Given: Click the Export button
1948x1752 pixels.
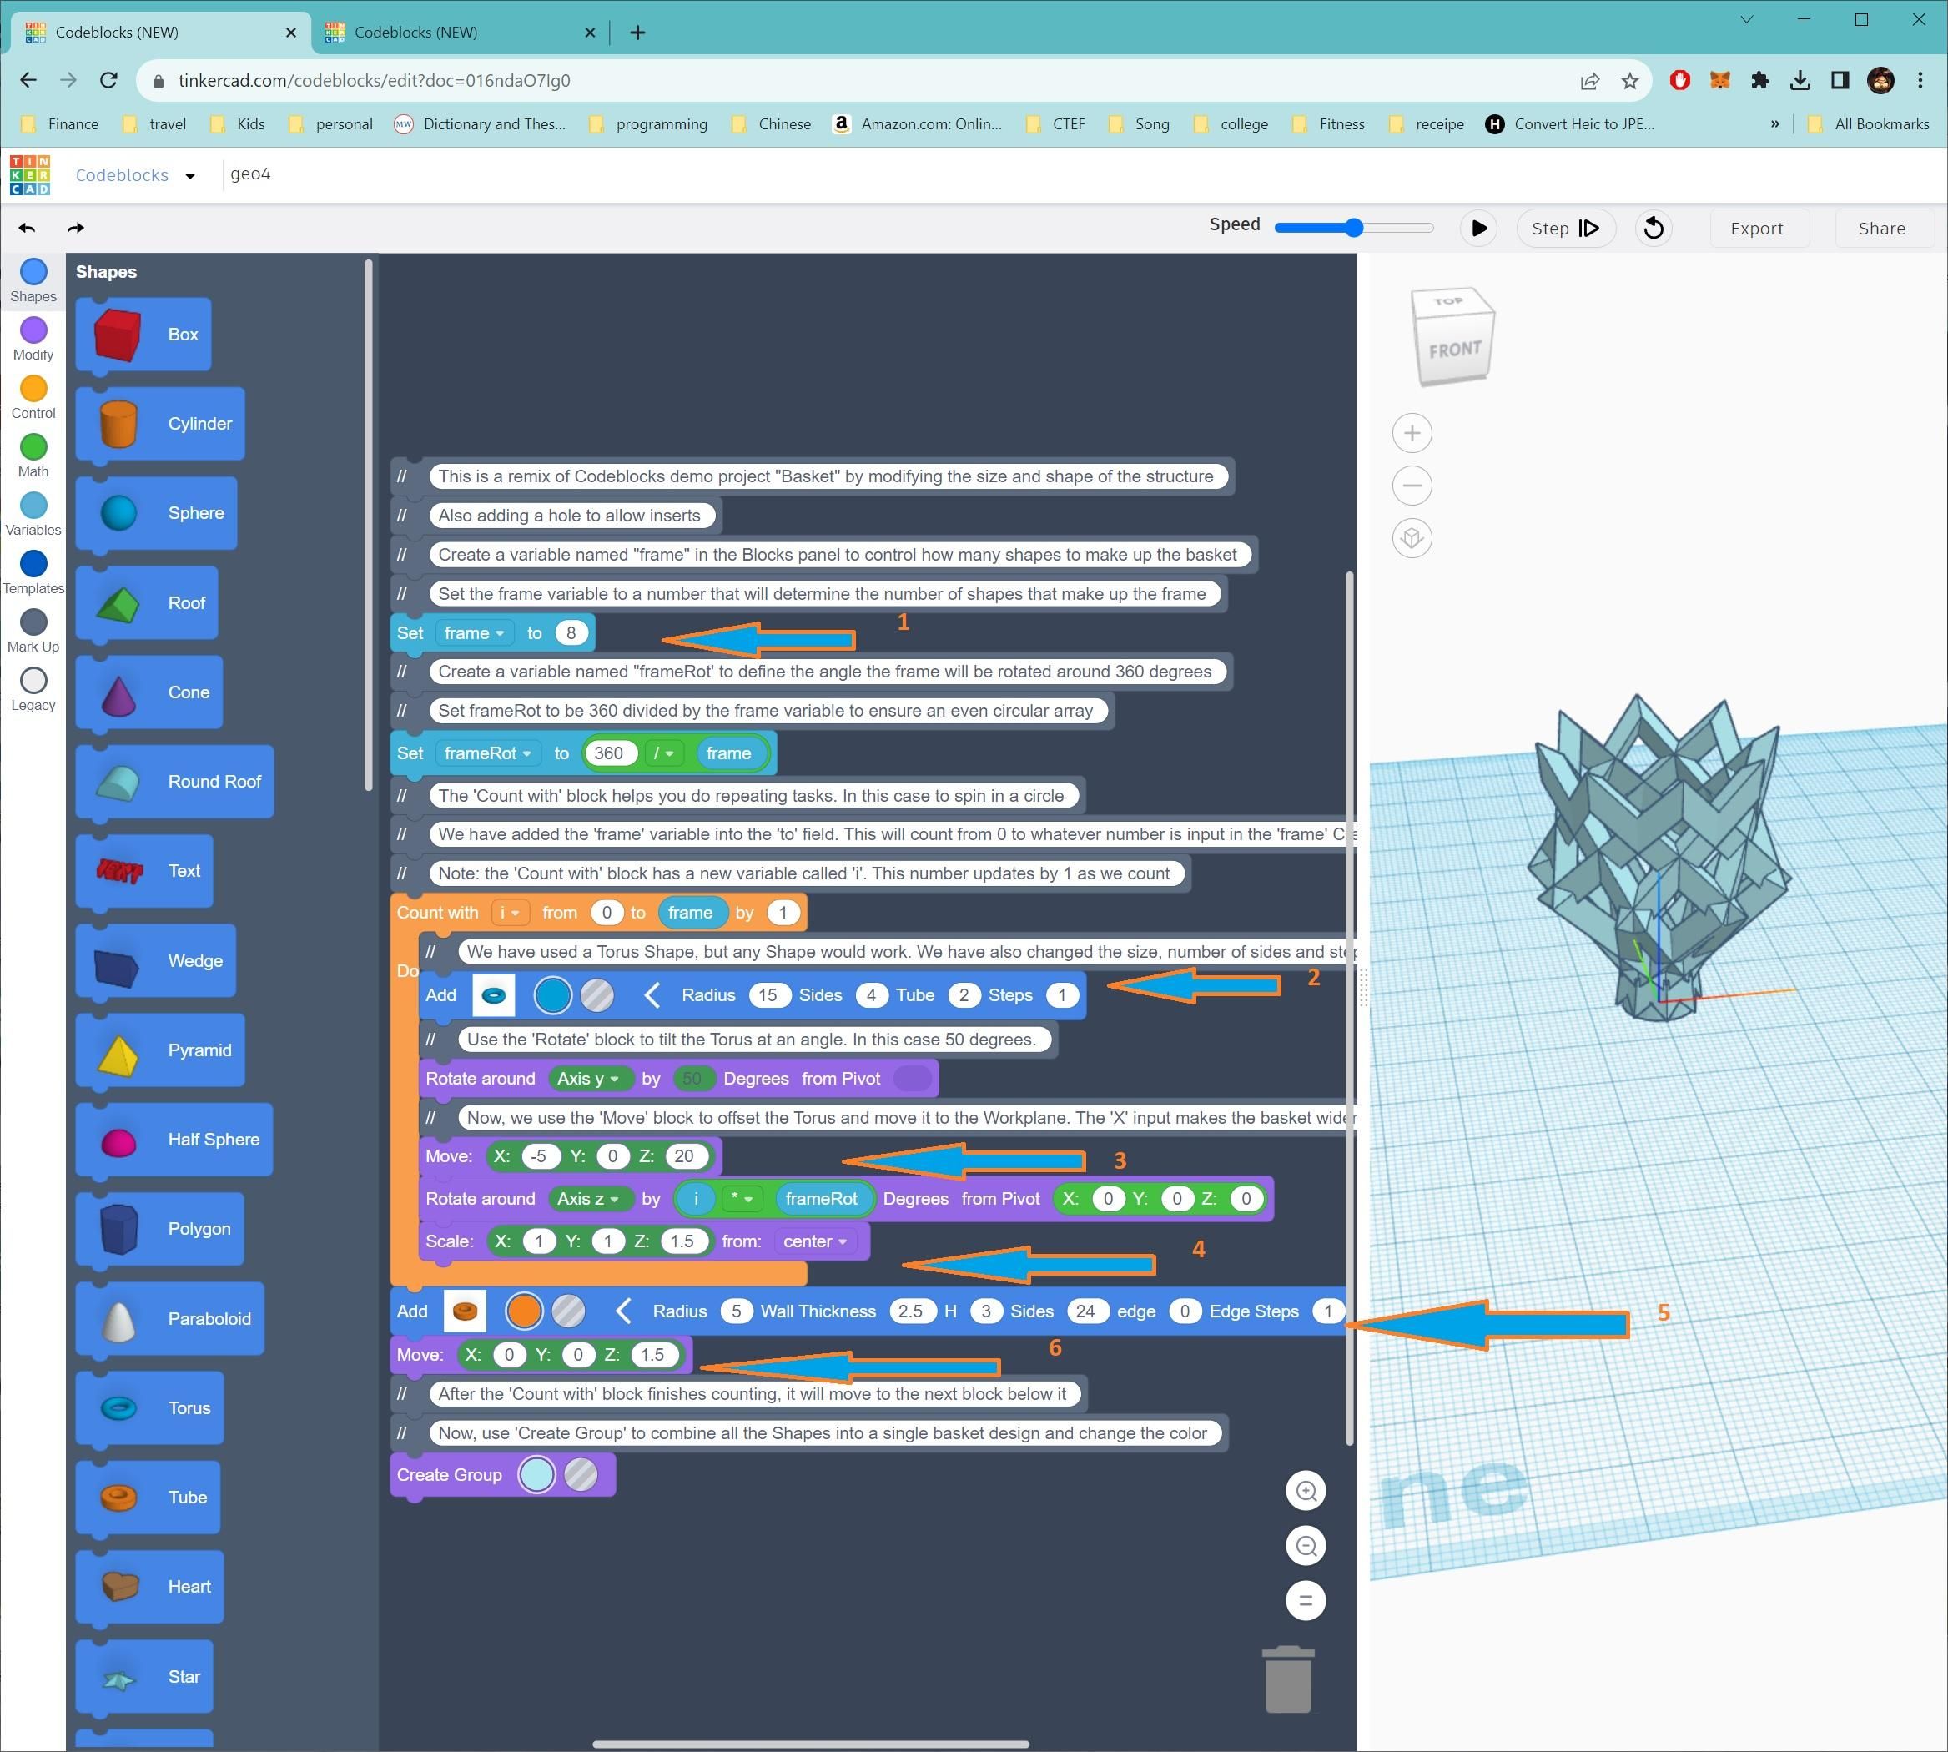Looking at the screenshot, I should click(x=1758, y=228).
